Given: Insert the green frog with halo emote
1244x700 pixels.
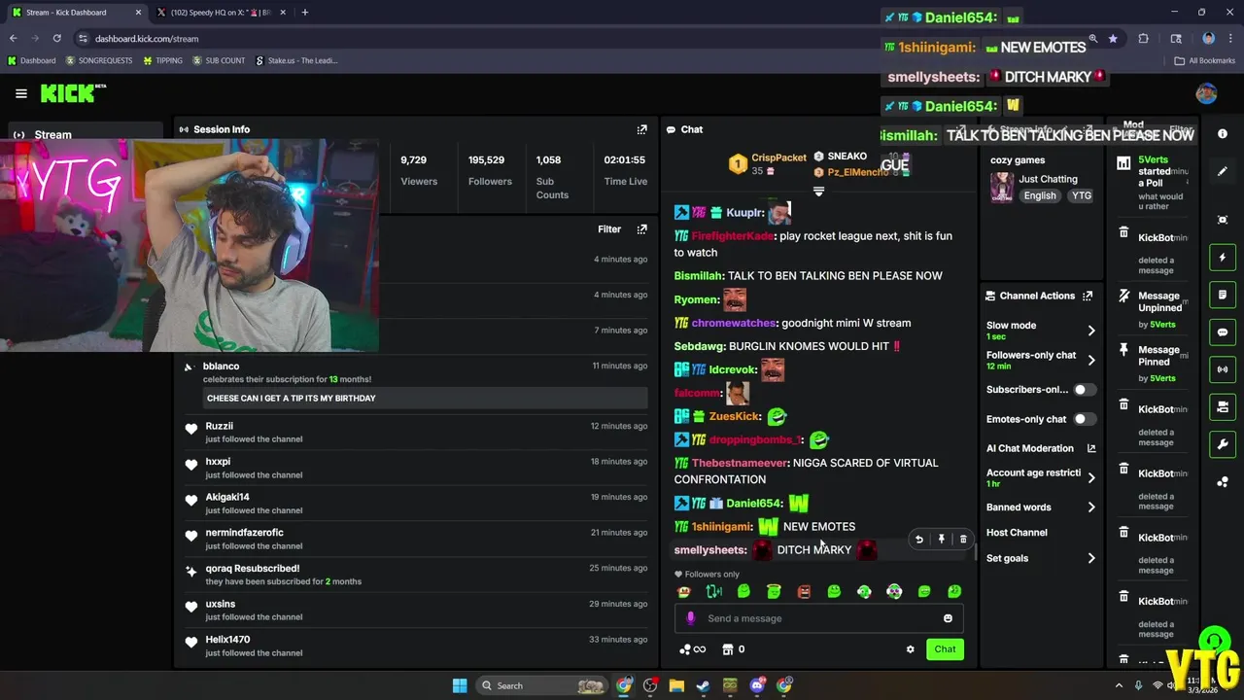Looking at the screenshot, I should pos(774,591).
